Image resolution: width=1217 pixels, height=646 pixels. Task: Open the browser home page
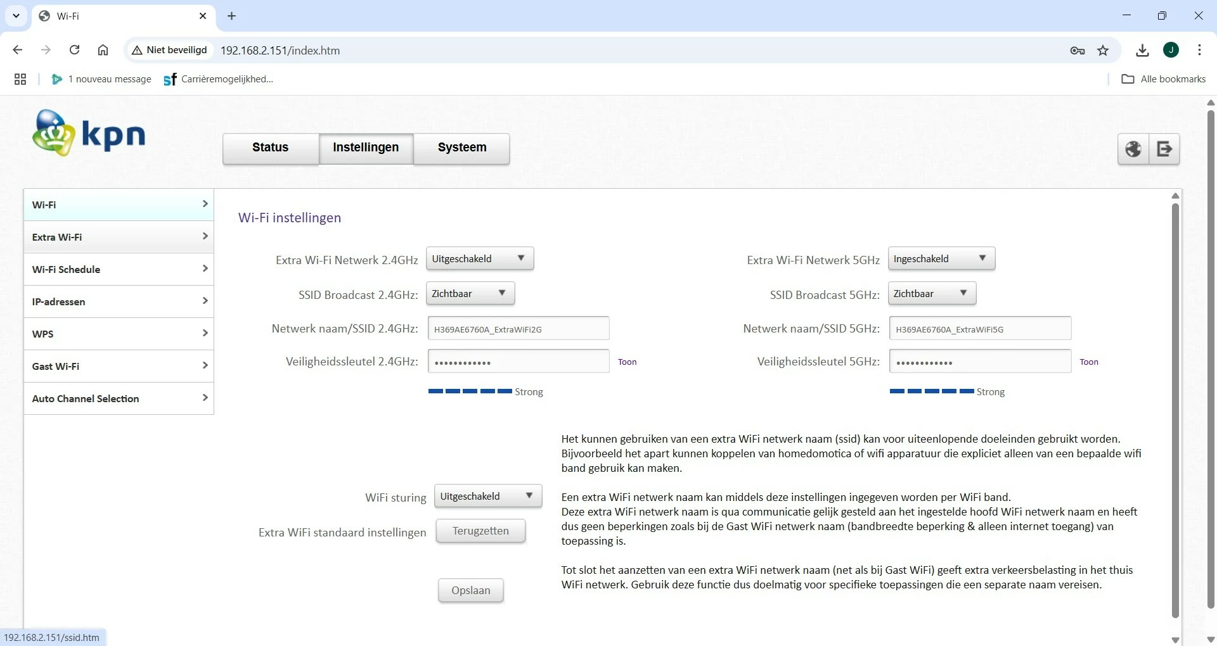tap(103, 50)
